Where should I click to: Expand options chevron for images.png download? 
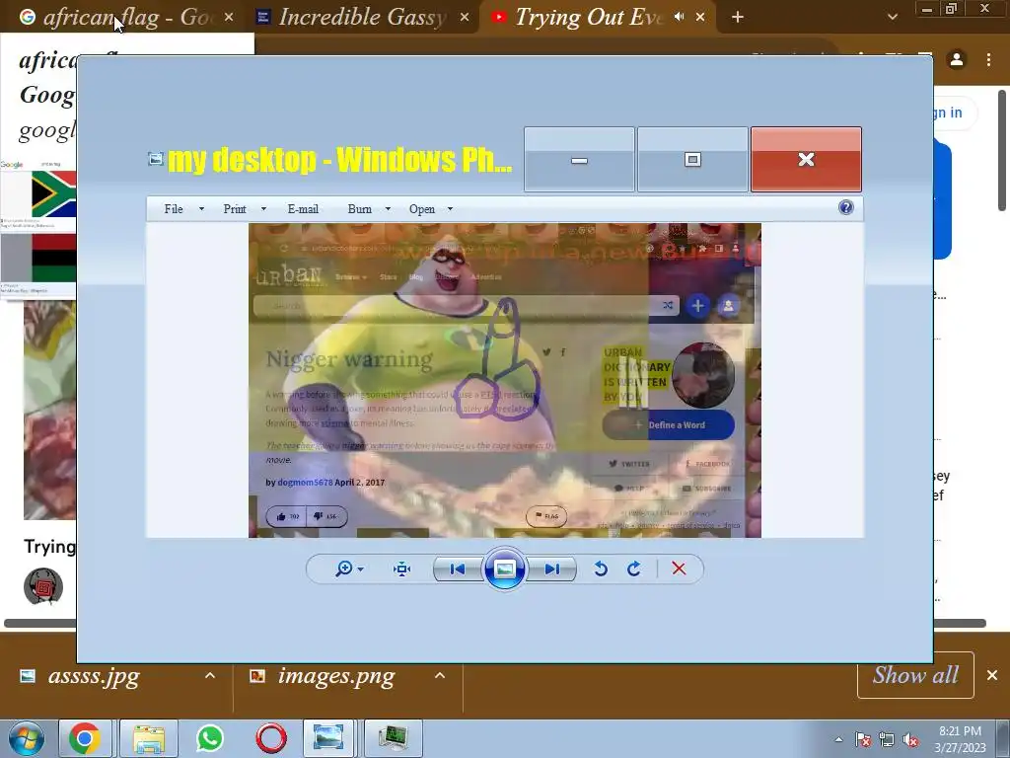click(x=440, y=675)
